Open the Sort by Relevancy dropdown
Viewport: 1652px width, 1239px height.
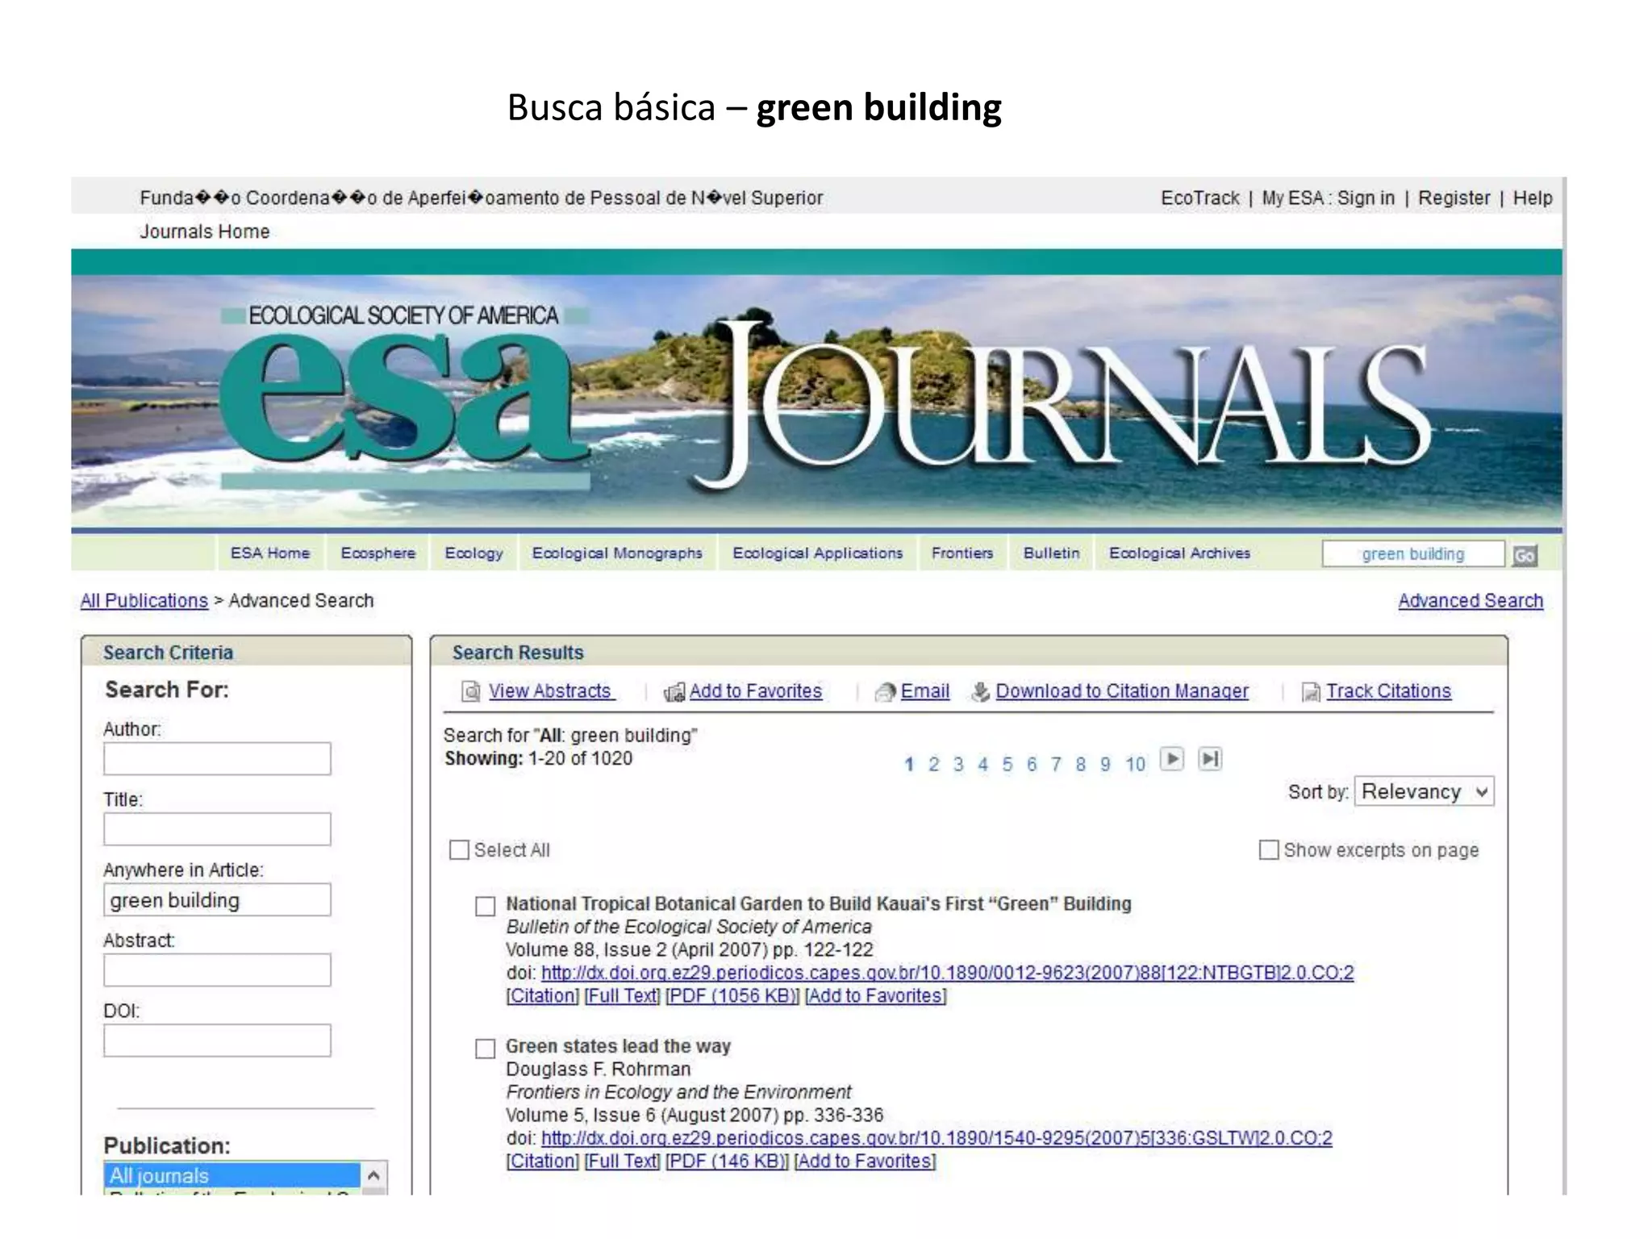(1424, 791)
